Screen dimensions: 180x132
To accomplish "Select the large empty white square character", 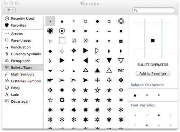I will (x=62, y=40).
